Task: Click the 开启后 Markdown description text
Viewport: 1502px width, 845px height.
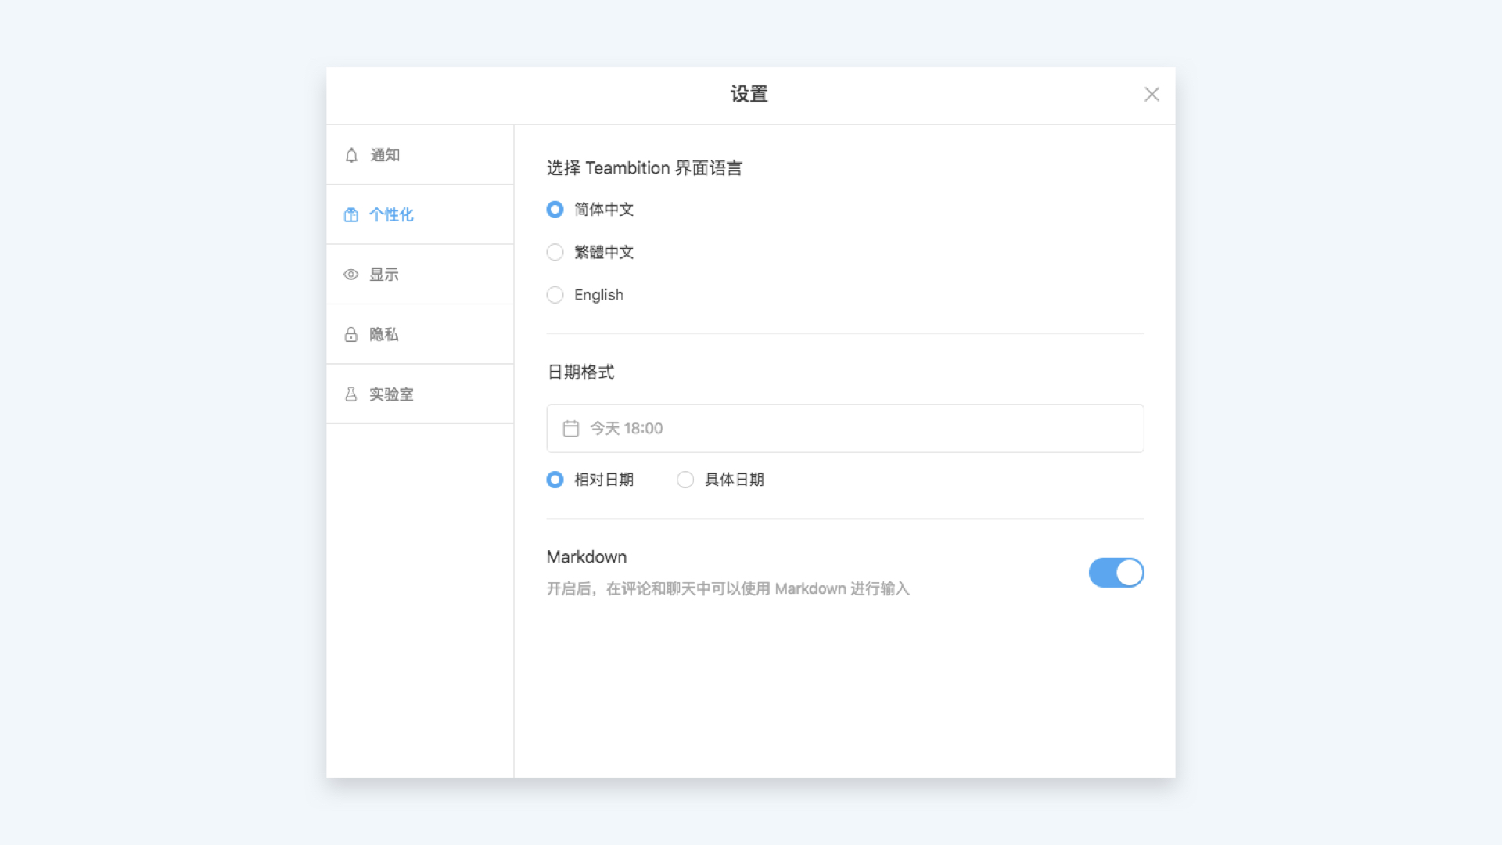Action: coord(728,588)
